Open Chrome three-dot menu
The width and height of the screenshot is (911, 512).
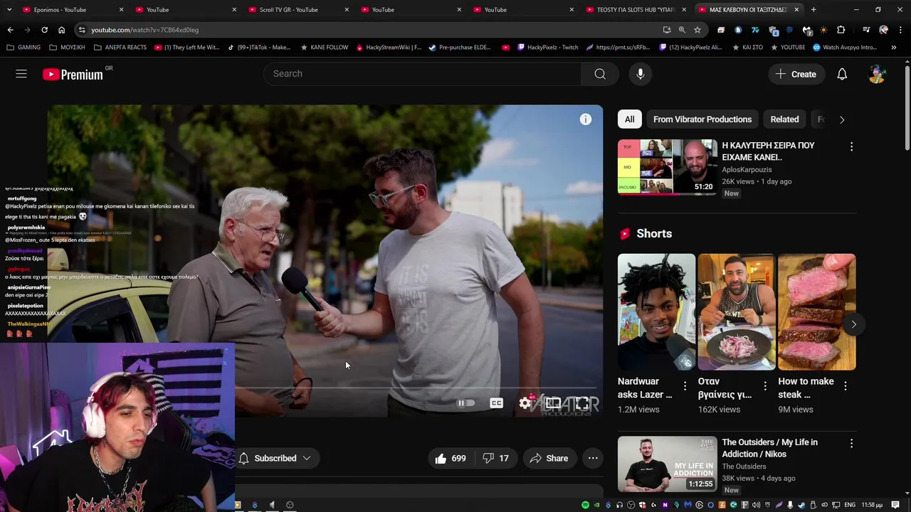900,30
